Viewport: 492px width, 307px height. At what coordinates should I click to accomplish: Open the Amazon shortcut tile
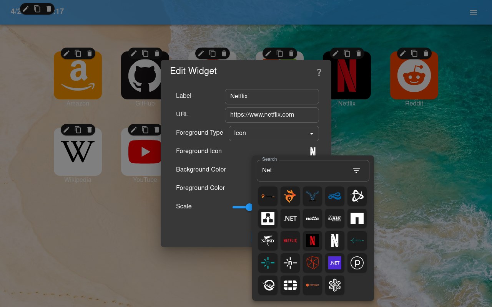click(78, 76)
